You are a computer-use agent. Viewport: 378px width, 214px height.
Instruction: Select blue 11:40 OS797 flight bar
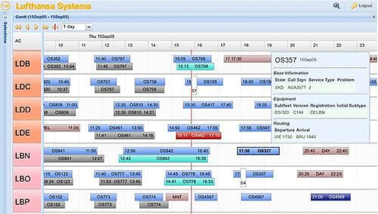[112, 59]
